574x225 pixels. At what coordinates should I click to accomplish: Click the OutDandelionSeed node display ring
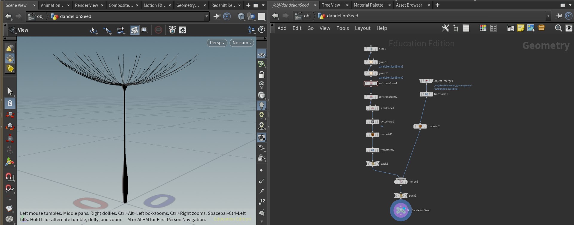[401, 210]
